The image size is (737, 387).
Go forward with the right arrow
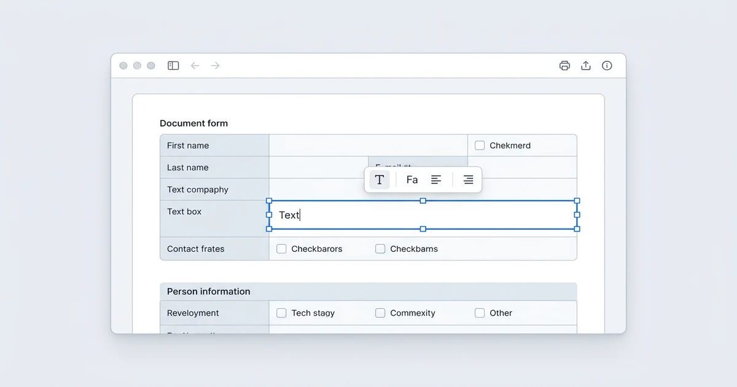[216, 66]
